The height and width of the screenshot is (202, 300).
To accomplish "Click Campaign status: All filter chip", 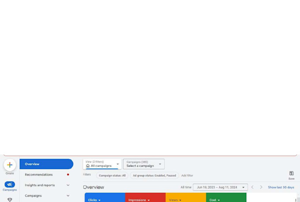I will pos(112,176).
